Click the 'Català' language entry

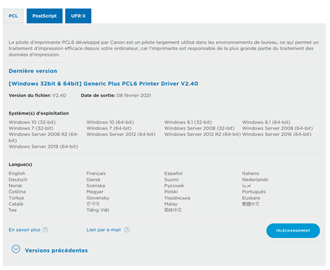16,204
